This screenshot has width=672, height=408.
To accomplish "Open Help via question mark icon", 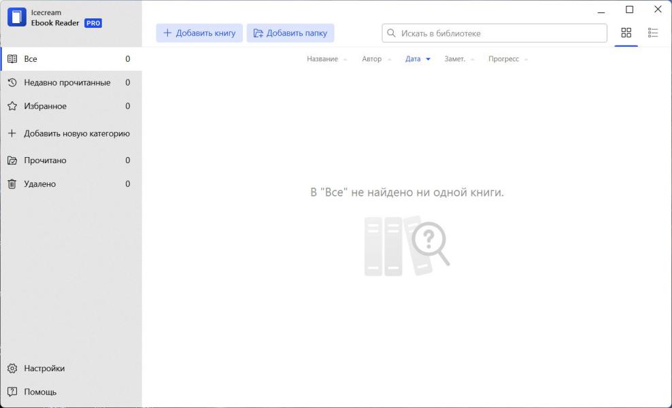I will pyautogui.click(x=12, y=392).
